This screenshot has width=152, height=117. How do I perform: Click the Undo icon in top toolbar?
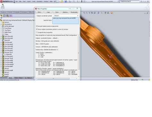(74, 1)
